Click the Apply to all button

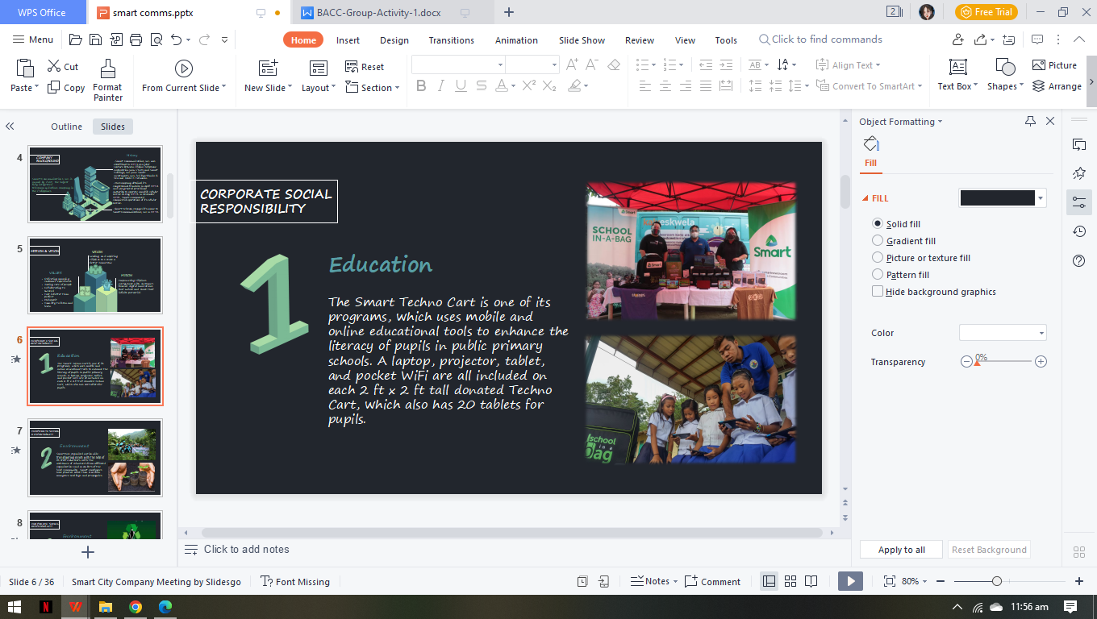tap(902, 550)
